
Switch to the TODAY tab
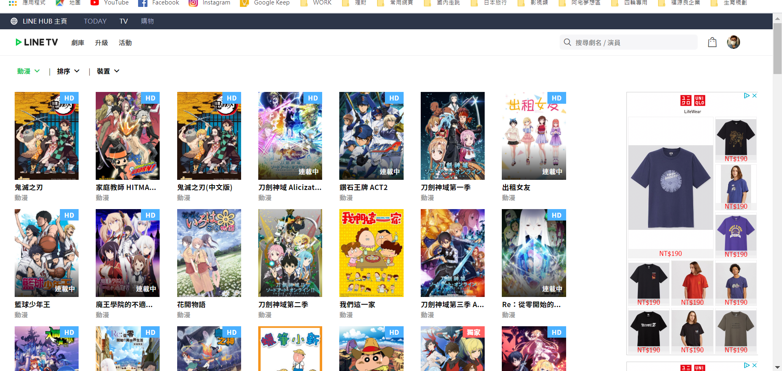tap(95, 21)
